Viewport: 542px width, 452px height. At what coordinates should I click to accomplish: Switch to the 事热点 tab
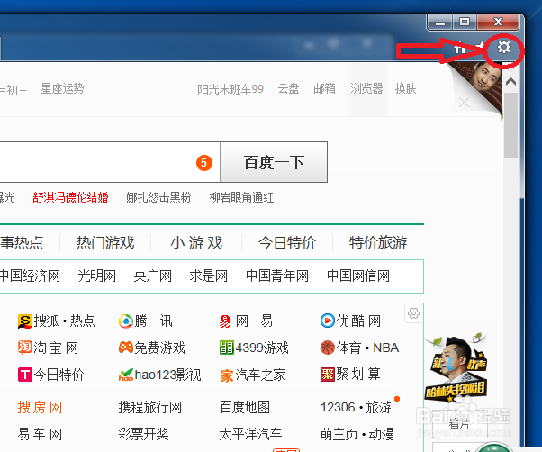tap(22, 242)
